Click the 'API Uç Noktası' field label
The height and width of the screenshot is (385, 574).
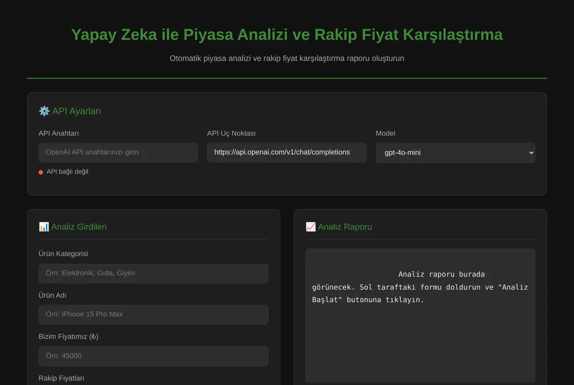pos(232,133)
